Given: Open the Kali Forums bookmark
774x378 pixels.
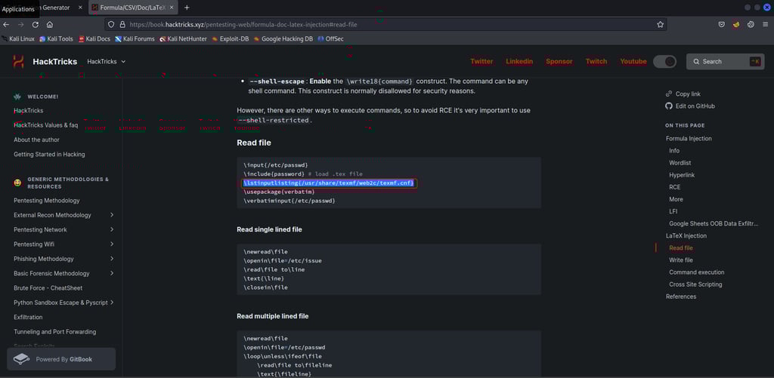Looking at the screenshot, I should [x=135, y=38].
